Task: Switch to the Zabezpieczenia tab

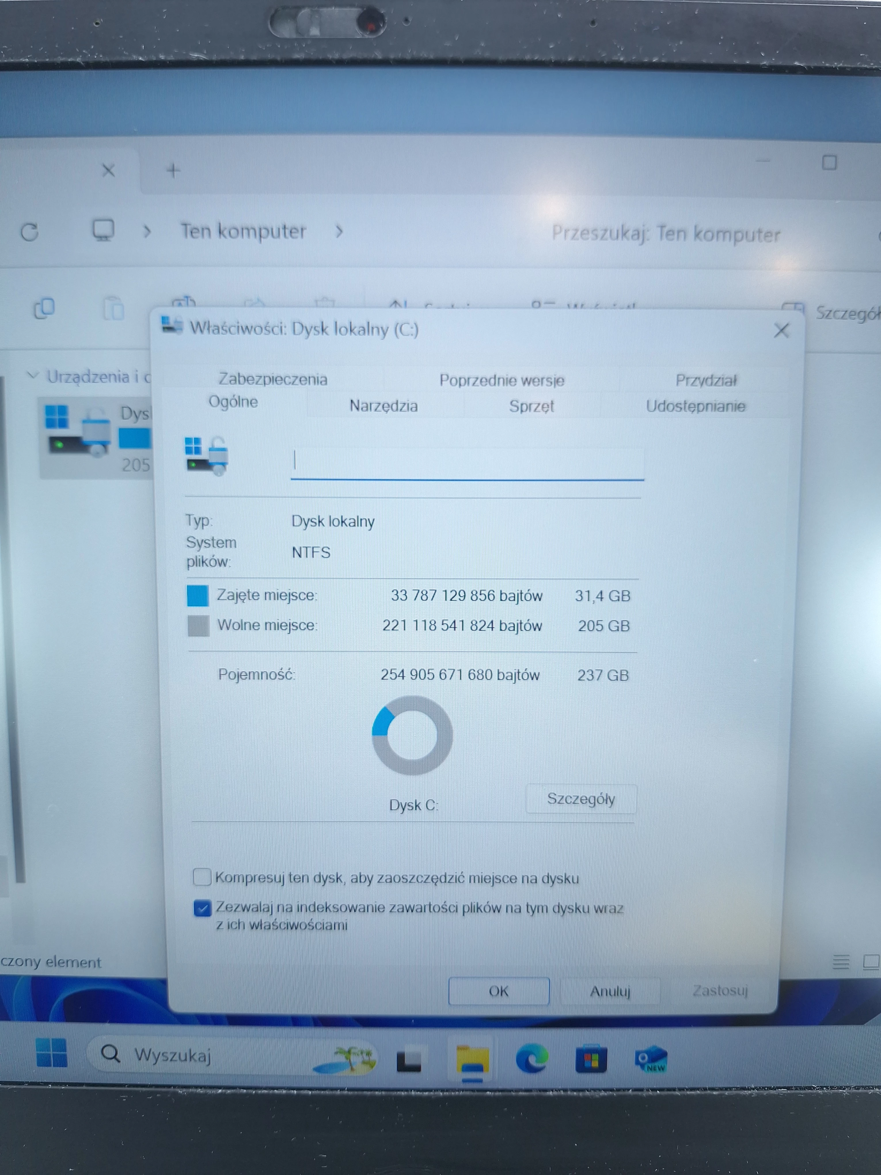Action: [x=273, y=379]
